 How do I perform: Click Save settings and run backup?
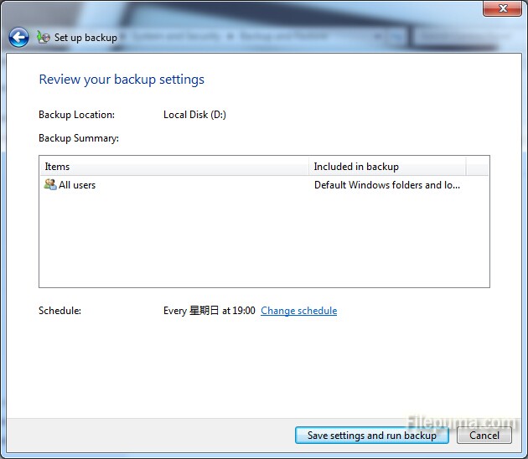point(372,435)
